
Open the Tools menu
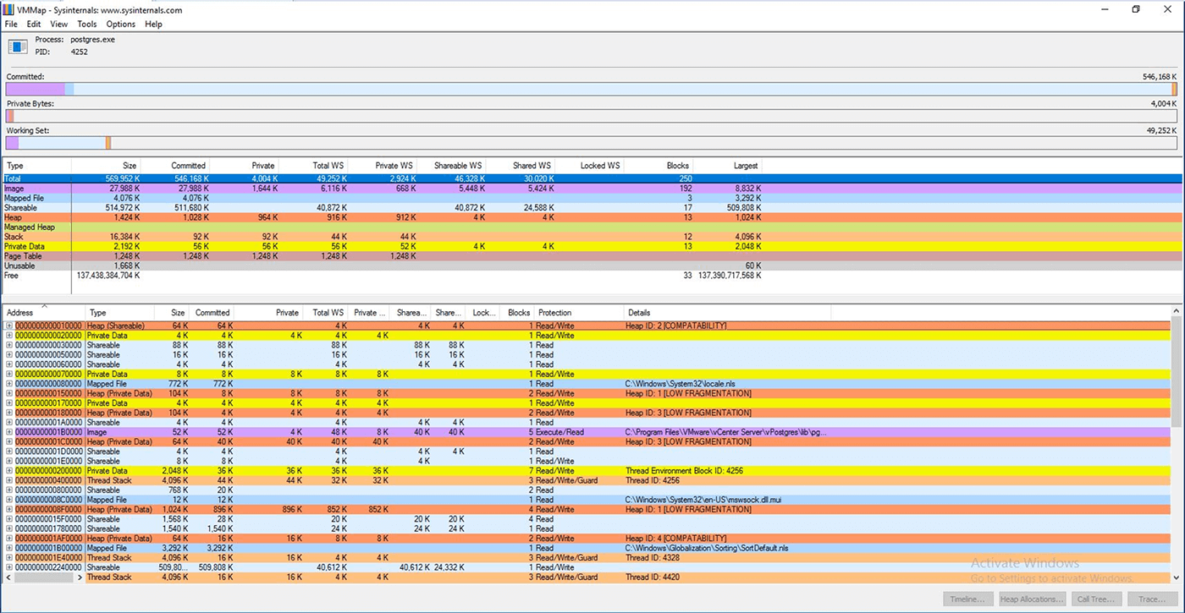pos(86,24)
